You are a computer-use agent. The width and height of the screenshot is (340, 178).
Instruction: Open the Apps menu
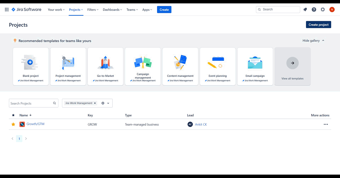click(147, 10)
